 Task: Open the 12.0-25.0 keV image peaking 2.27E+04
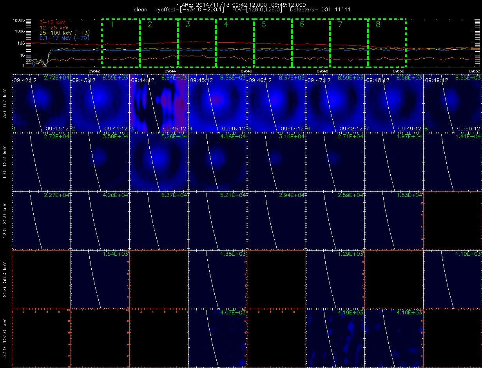[41, 220]
